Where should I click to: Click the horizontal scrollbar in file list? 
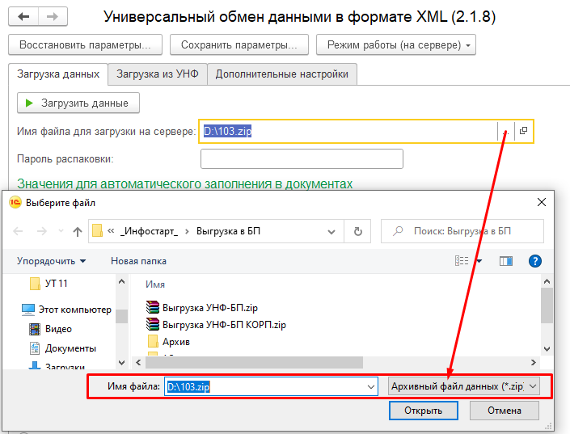pos(254,362)
